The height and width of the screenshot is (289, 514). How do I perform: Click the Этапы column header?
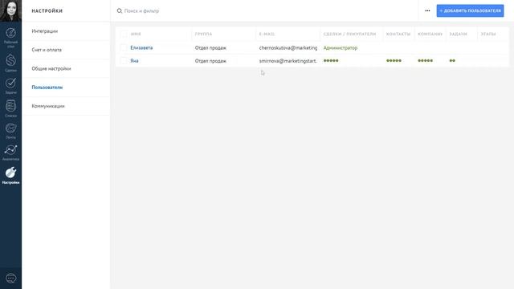[x=488, y=34]
